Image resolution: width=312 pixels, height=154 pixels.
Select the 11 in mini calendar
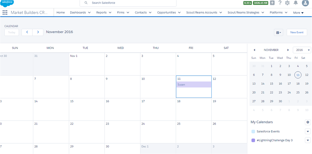298,75
